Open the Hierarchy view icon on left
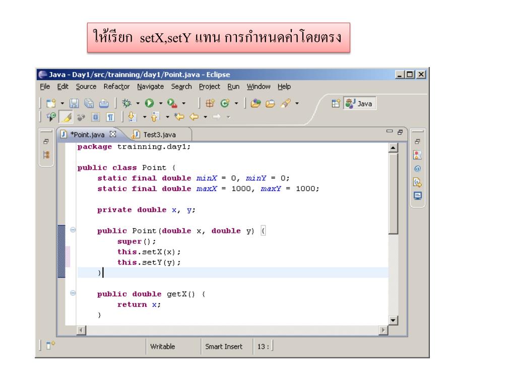Image resolution: width=516 pixels, height=387 pixels. [46, 155]
